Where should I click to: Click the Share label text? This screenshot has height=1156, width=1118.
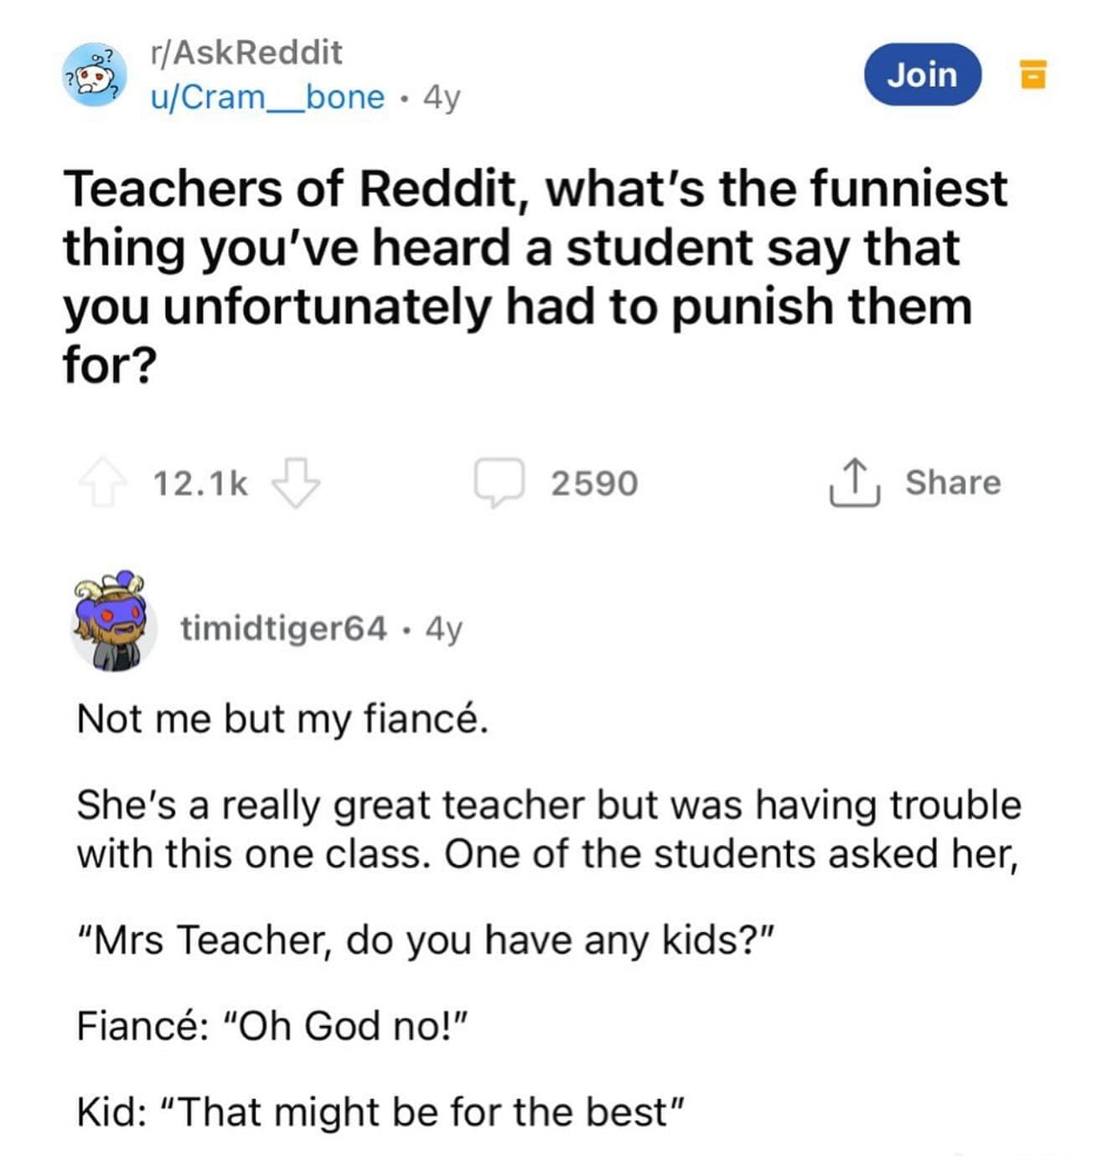tap(953, 483)
